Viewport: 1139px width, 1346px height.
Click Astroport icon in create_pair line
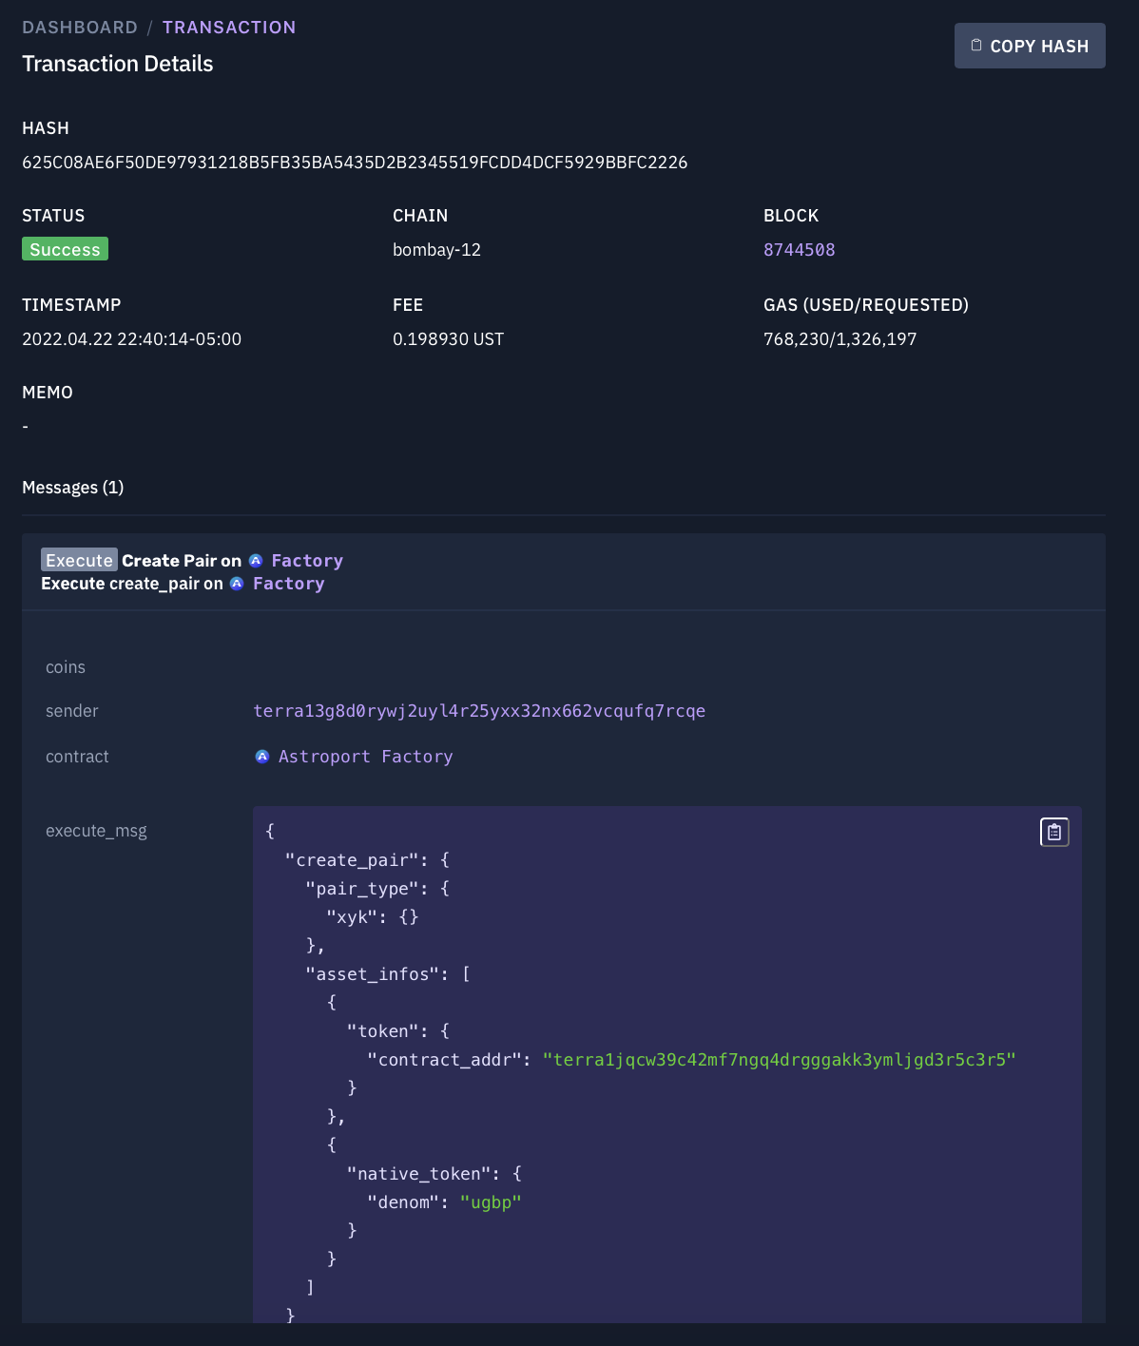click(x=237, y=584)
